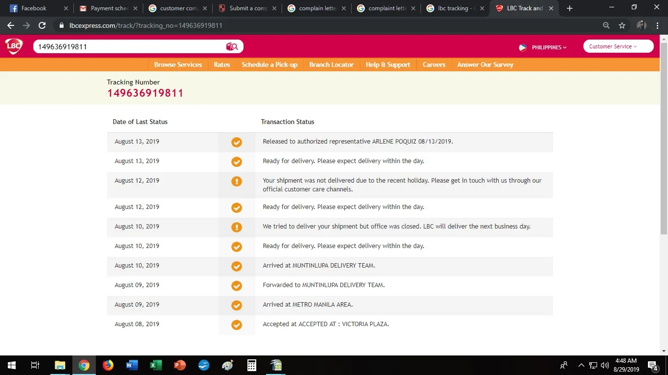Bookmark this page with star icon
The width and height of the screenshot is (668, 375).
pyautogui.click(x=622, y=25)
